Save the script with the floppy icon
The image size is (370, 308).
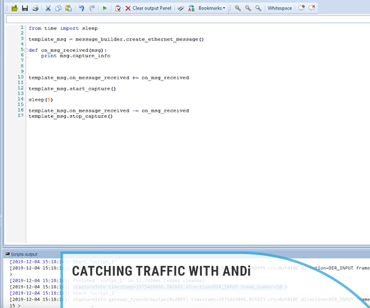tap(25, 9)
